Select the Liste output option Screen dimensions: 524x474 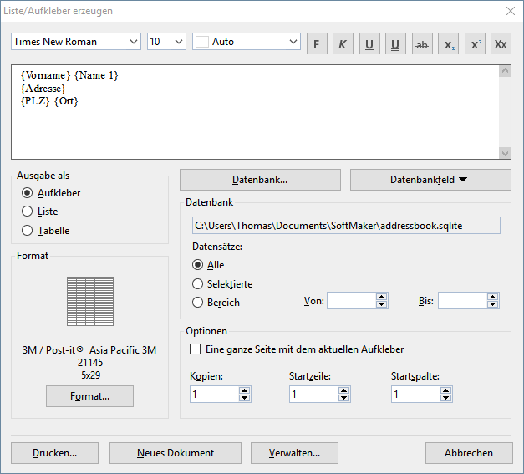(39, 212)
